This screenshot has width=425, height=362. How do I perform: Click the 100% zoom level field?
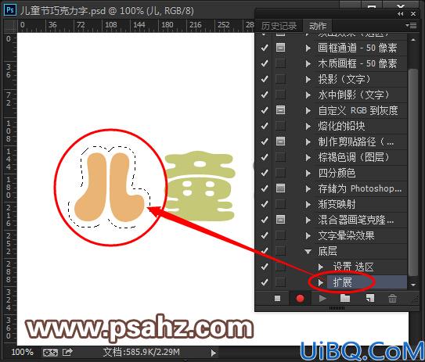22,353
